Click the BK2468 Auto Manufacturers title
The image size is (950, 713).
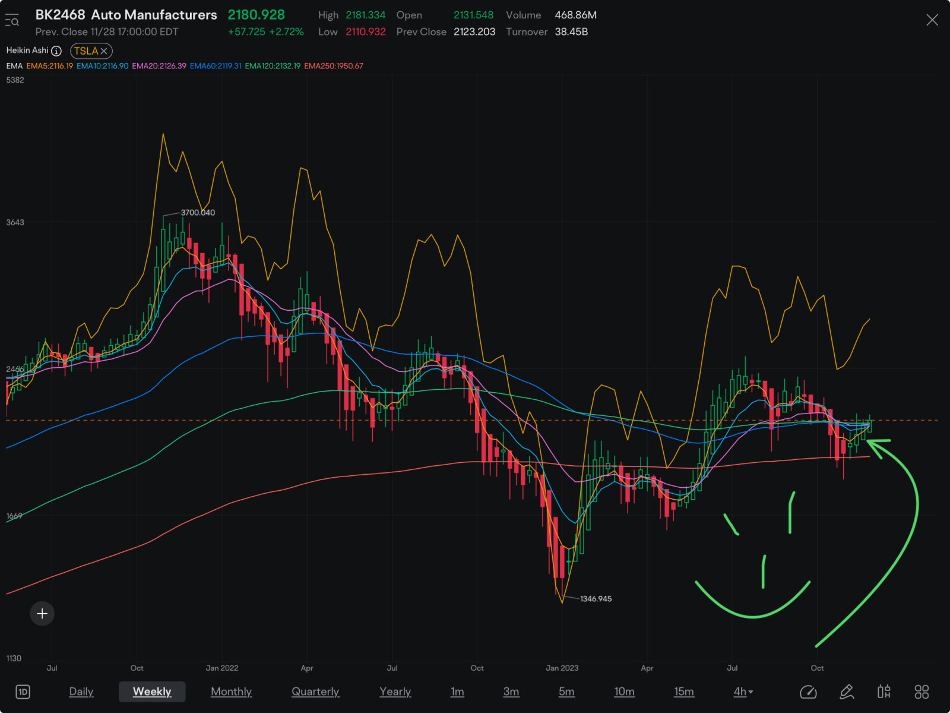click(126, 15)
